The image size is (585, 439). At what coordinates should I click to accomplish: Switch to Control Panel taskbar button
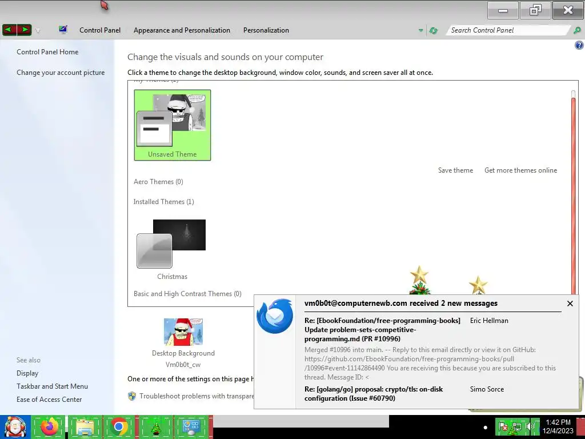click(x=191, y=426)
